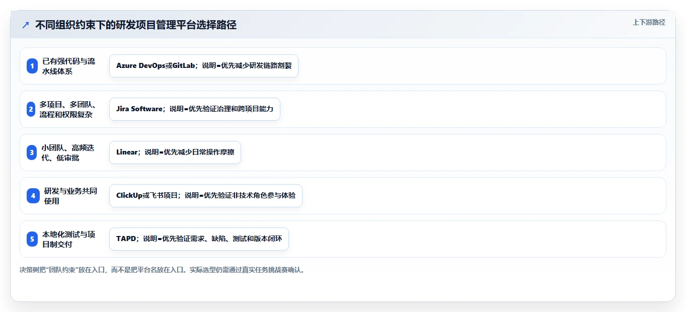Click the 已有强代码与流水线体系 condition label
Screen dimensions: 686x312
pyautogui.click(x=69, y=66)
